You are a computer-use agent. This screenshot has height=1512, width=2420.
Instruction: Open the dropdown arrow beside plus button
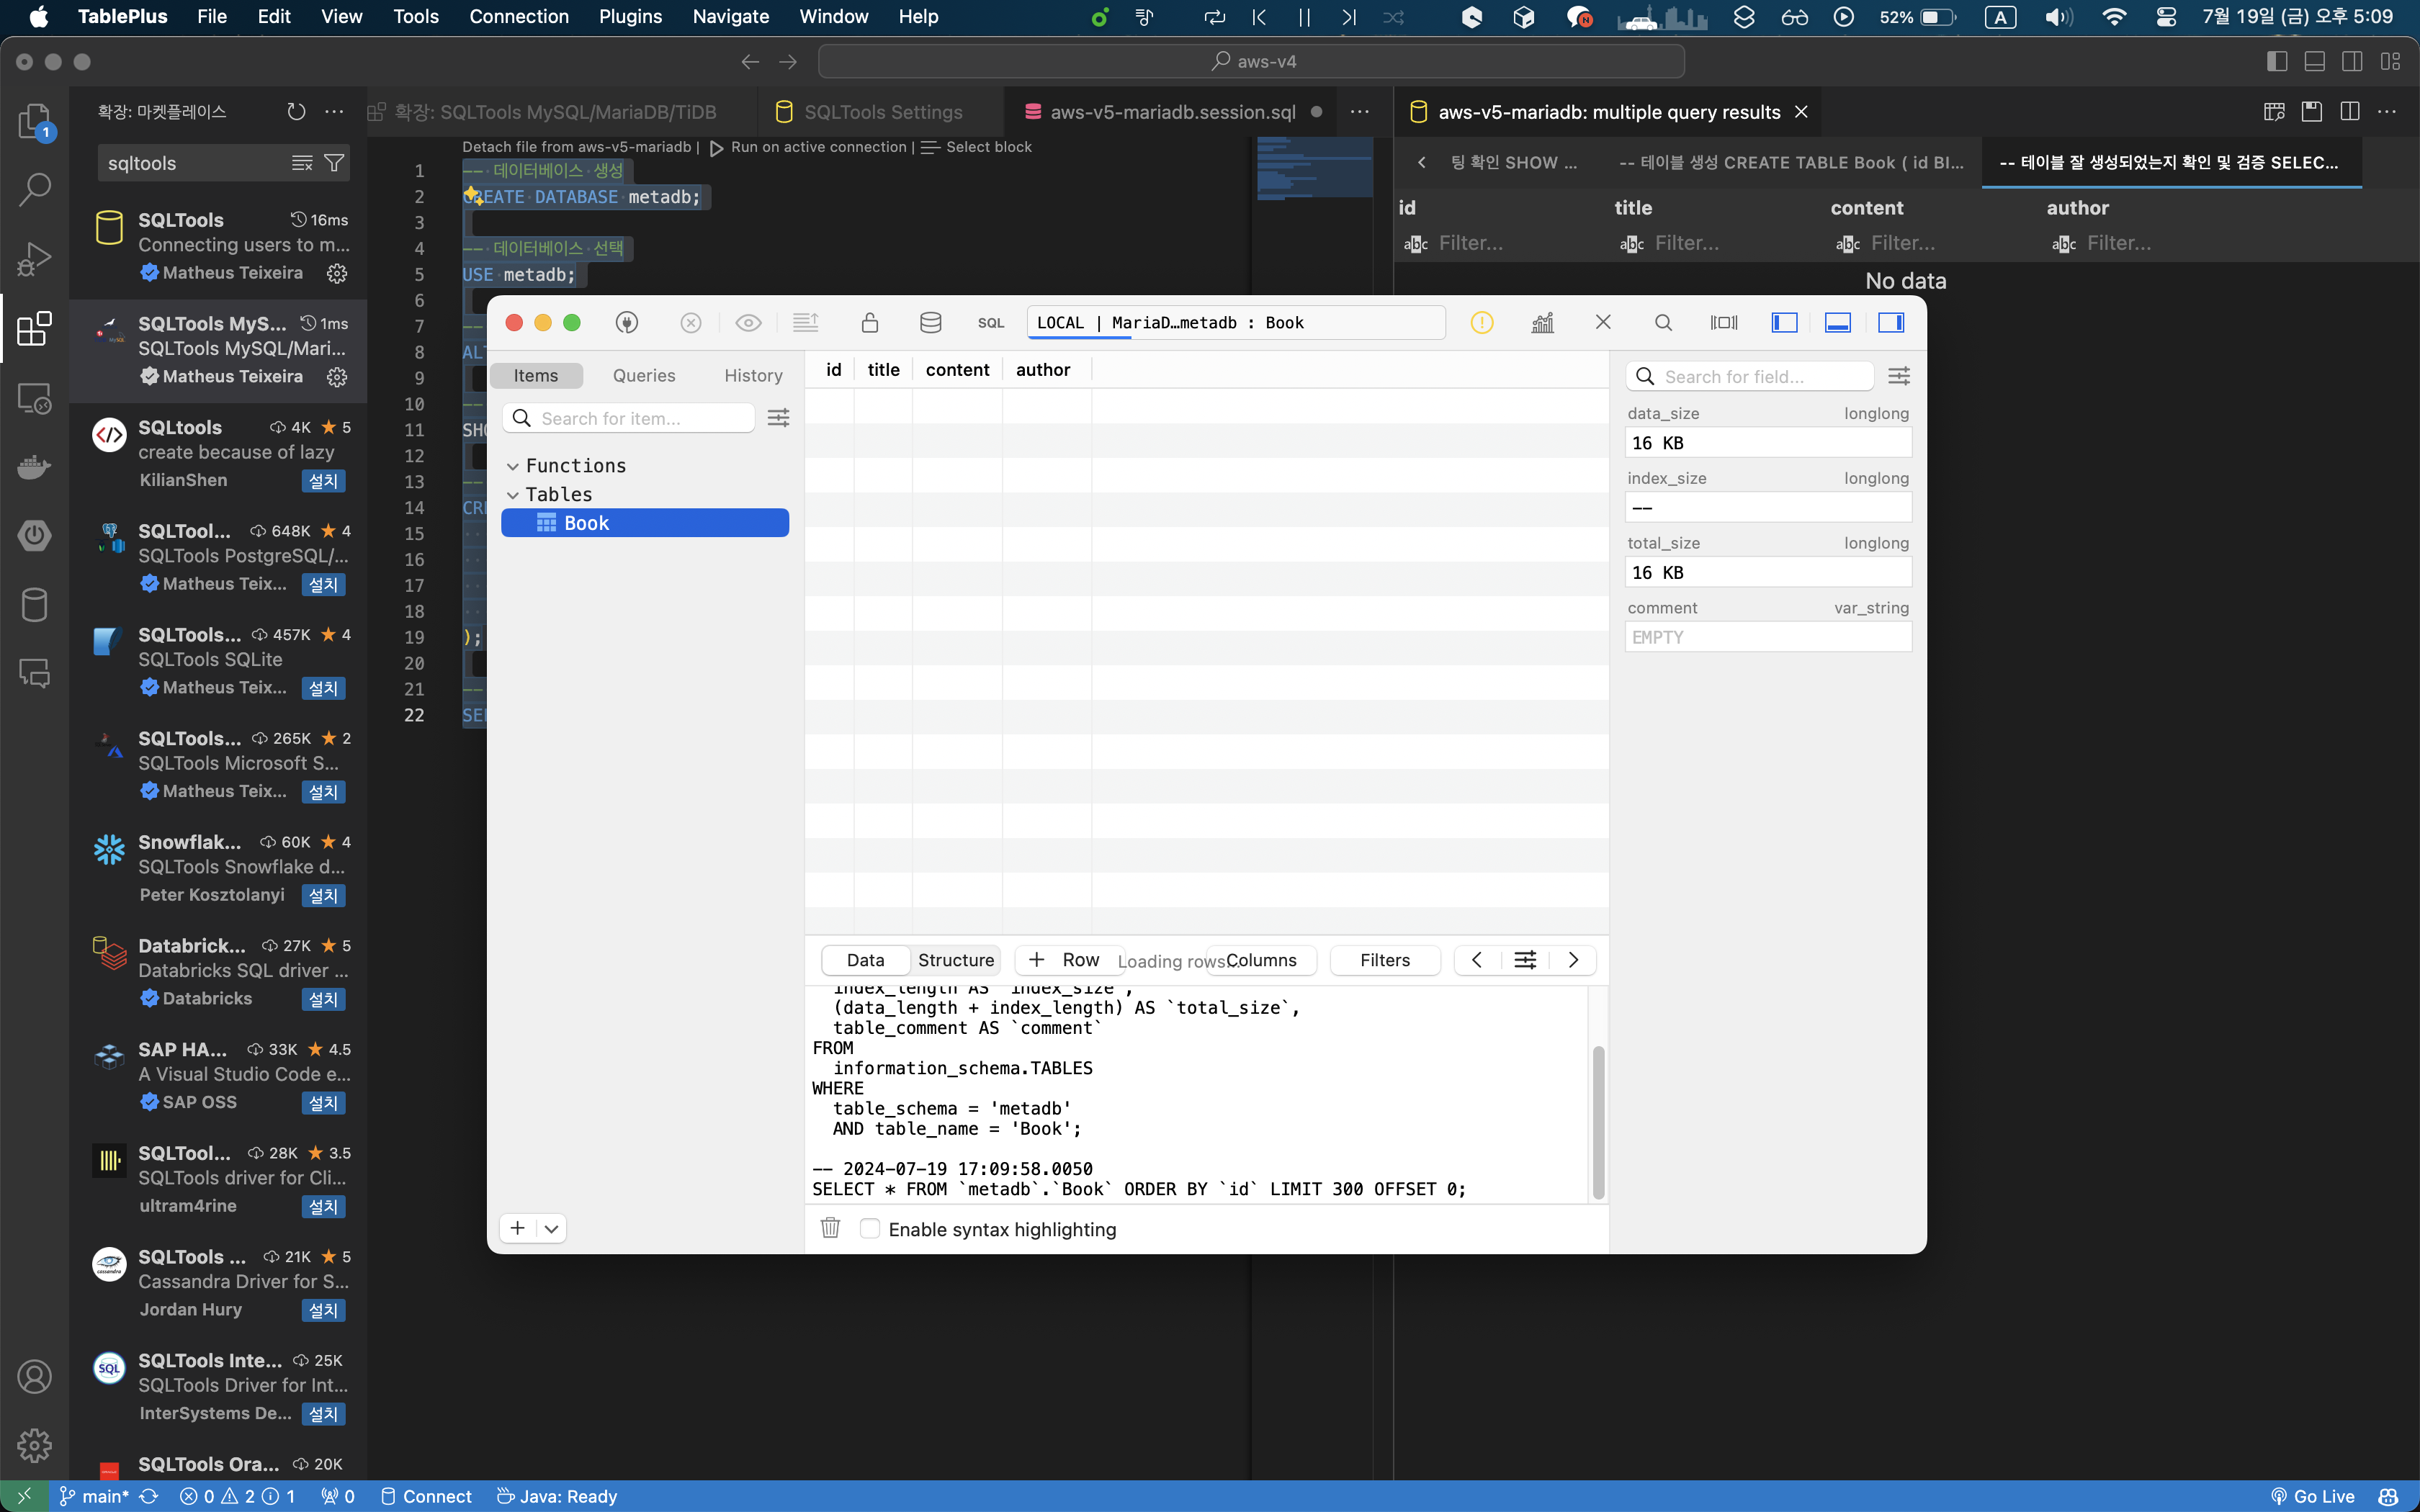click(551, 1228)
